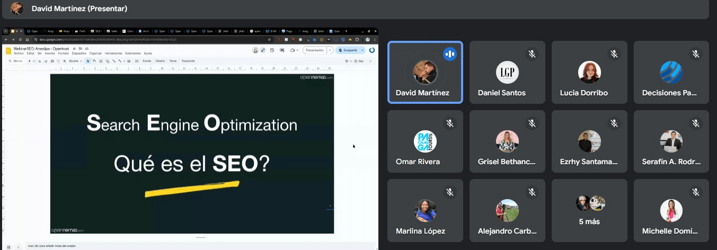This screenshot has width=717, height=250.
Task: Click the version history clock icon
Action: pos(272,50)
